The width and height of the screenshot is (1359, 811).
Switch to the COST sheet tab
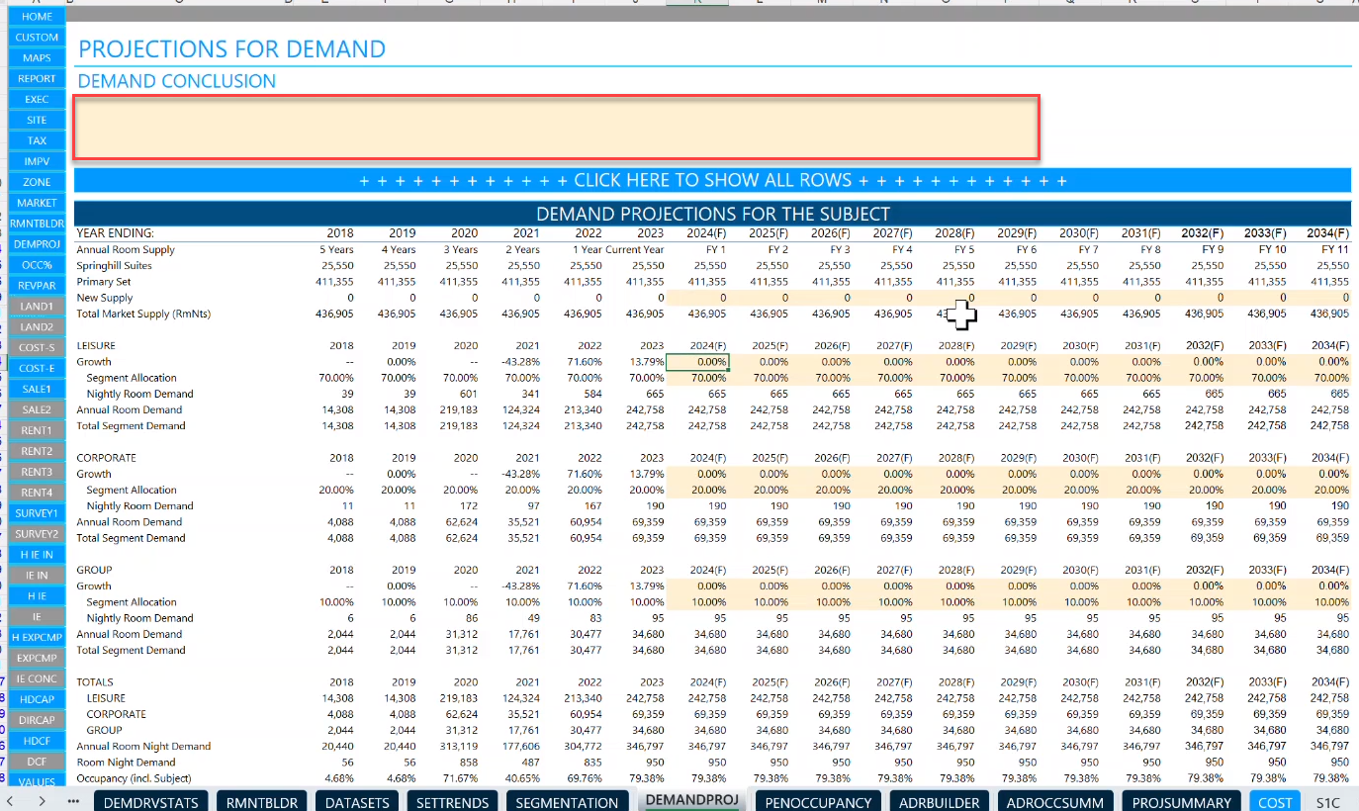tap(1274, 803)
